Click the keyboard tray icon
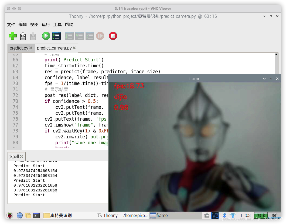 [207, 216]
